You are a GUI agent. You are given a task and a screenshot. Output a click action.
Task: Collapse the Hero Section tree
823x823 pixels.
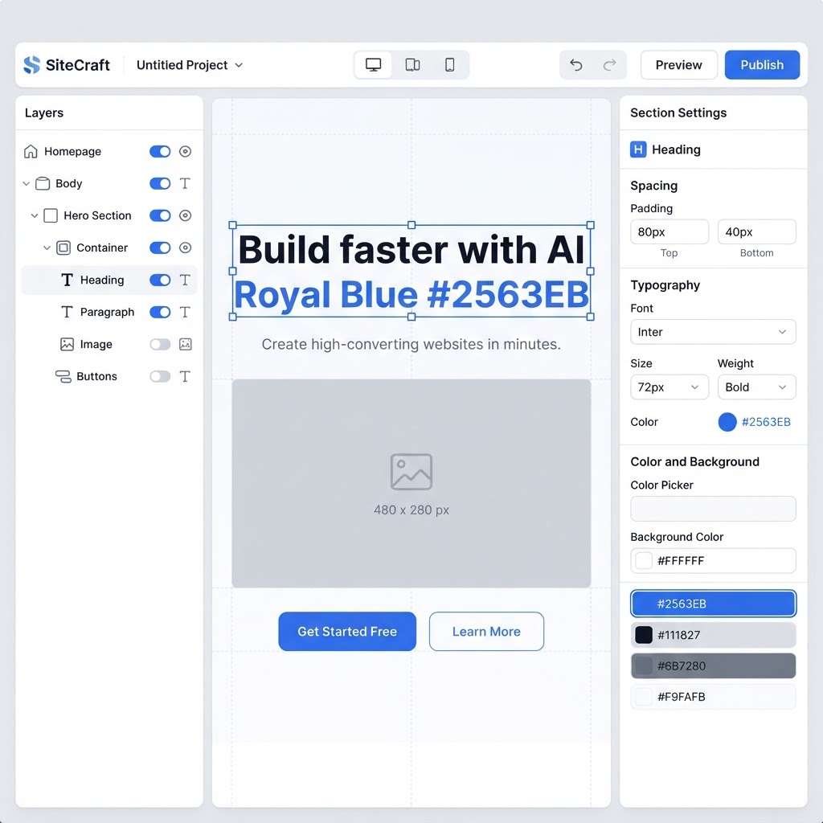[34, 215]
